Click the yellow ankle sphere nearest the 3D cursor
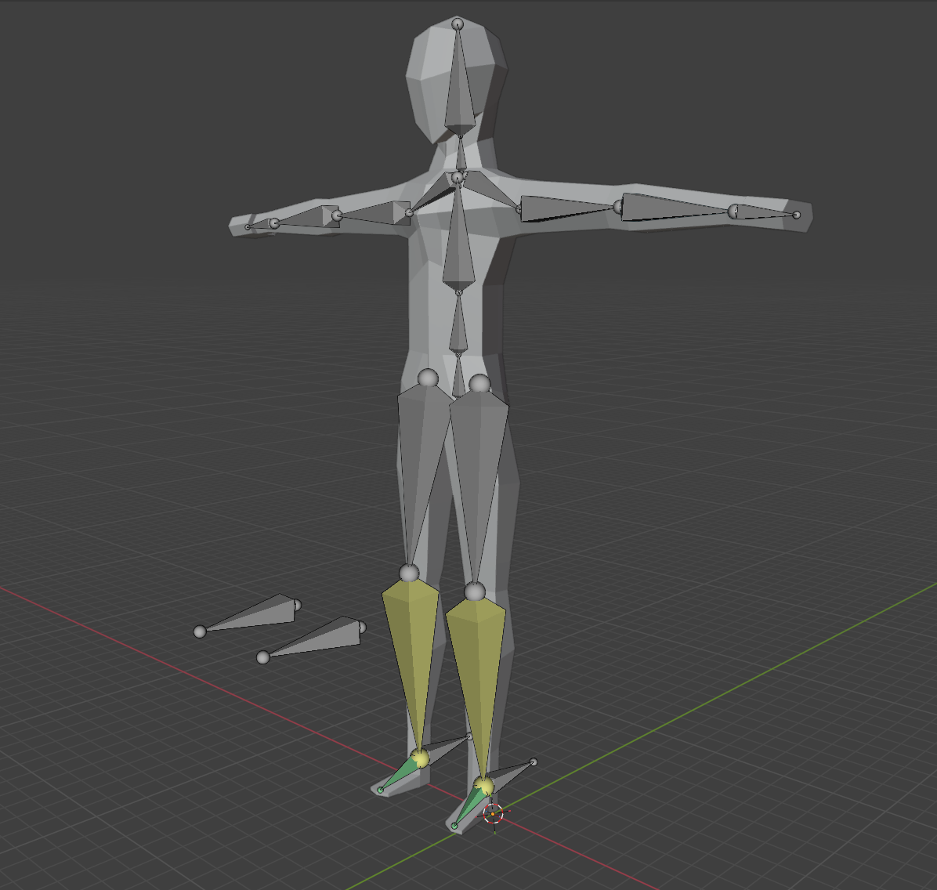Screen dimensions: 937x890 (483, 786)
